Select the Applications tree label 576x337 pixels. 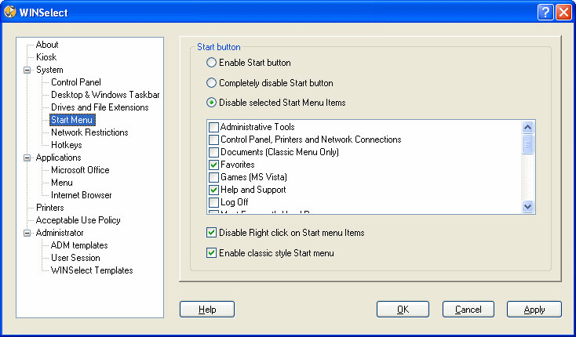(x=58, y=158)
